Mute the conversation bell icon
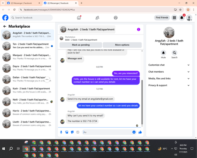This screenshot has width=197, height=158. 164,53
